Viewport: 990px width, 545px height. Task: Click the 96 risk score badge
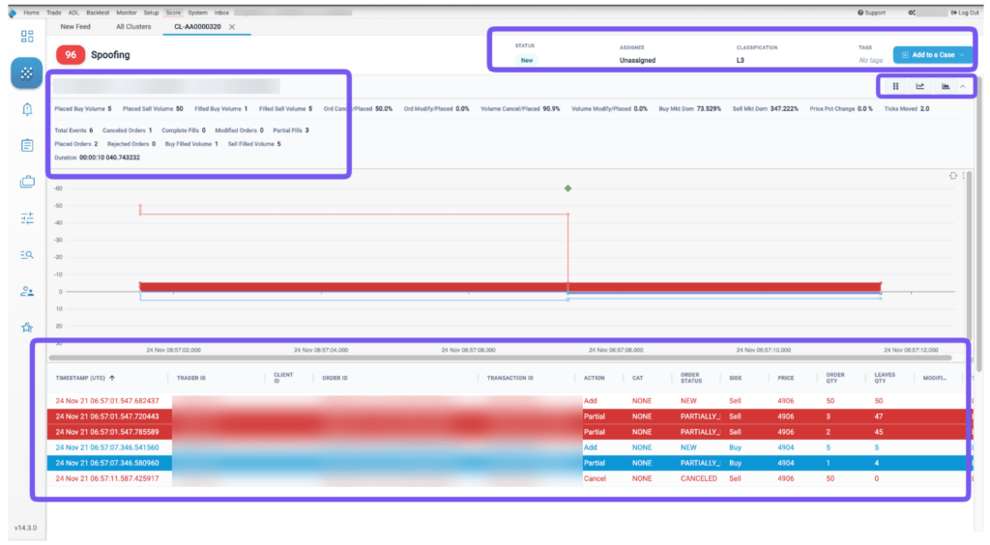tap(70, 55)
